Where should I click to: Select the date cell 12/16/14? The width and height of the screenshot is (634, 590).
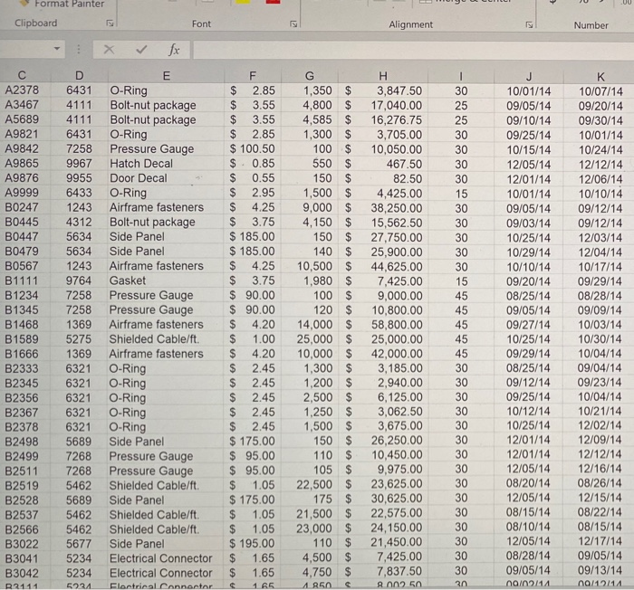[600, 469]
